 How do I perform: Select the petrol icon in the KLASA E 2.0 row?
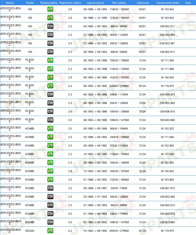(x=50, y=60)
